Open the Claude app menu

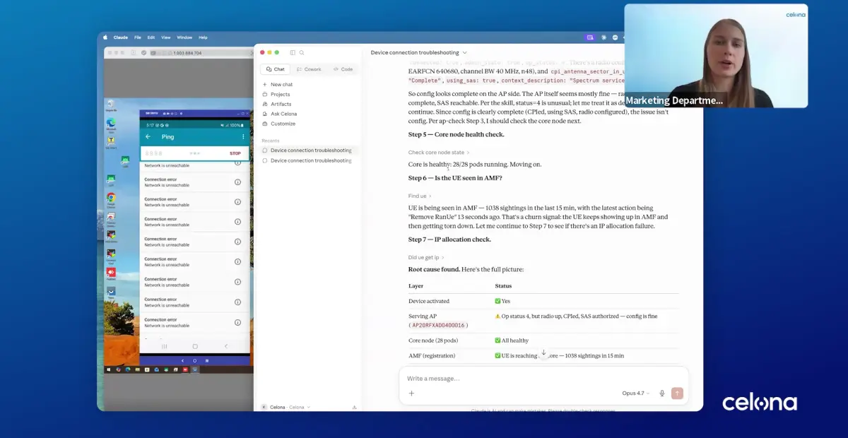coord(121,37)
